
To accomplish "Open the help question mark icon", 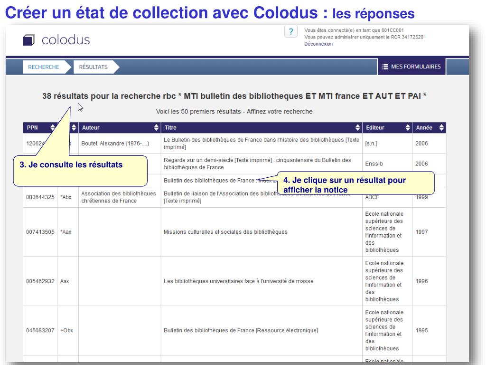I will click(291, 32).
